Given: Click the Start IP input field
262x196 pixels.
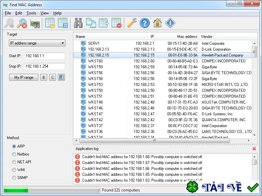Looking at the screenshot, I should point(45,56).
